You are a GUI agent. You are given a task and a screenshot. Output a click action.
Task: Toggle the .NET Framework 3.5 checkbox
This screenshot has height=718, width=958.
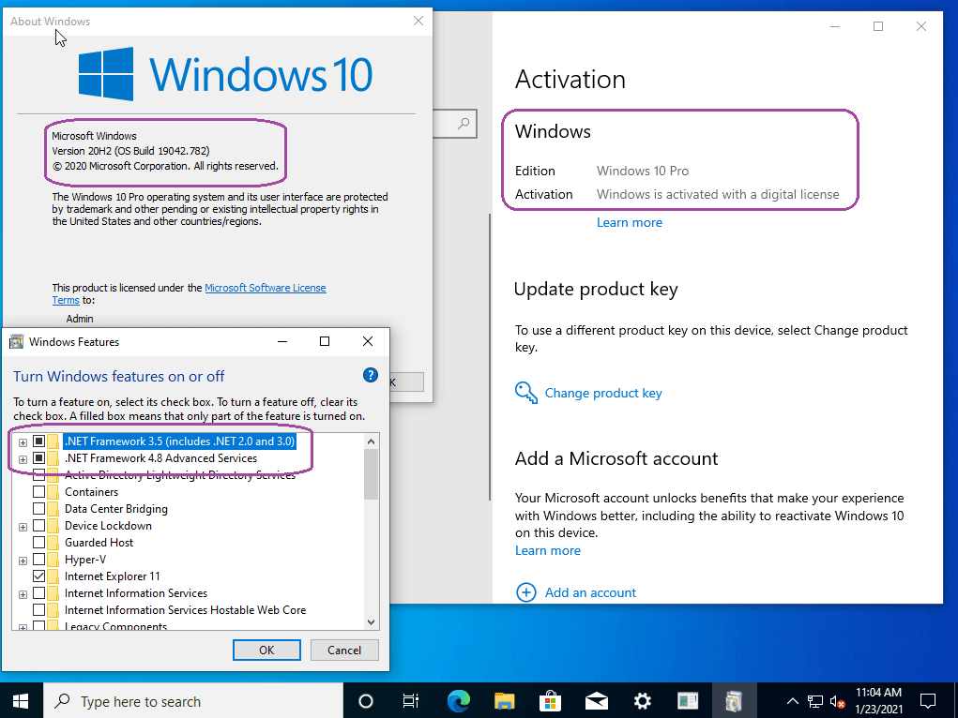(x=38, y=441)
